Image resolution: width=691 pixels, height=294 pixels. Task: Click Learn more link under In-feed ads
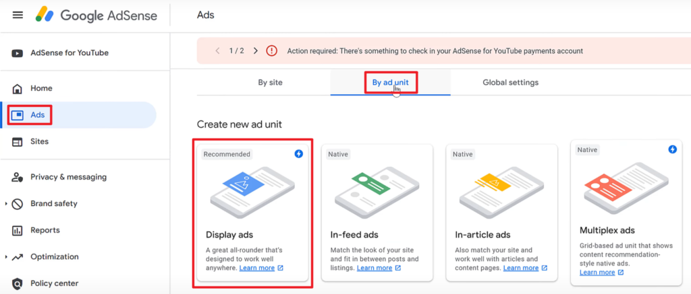(x=375, y=268)
